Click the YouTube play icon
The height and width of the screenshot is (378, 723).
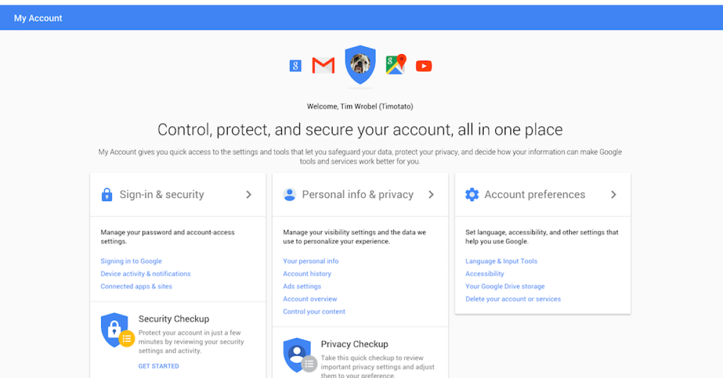tap(424, 66)
